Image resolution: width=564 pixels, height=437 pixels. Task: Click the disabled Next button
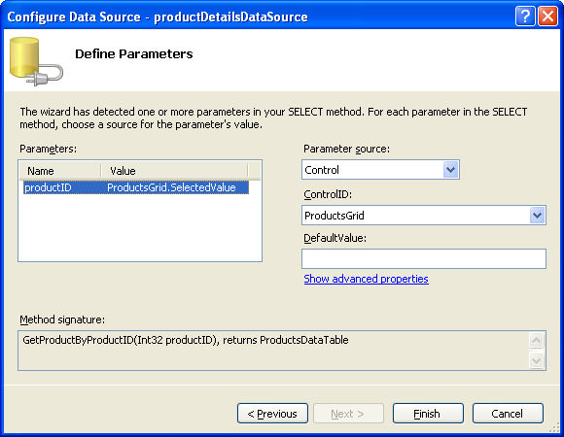point(348,414)
